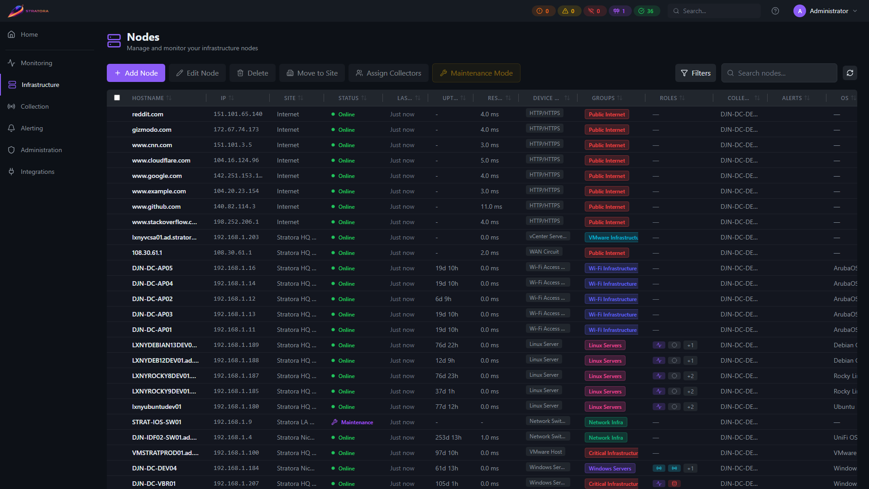
Task: Toggle the select-all nodes checkbox
Action: (x=117, y=98)
